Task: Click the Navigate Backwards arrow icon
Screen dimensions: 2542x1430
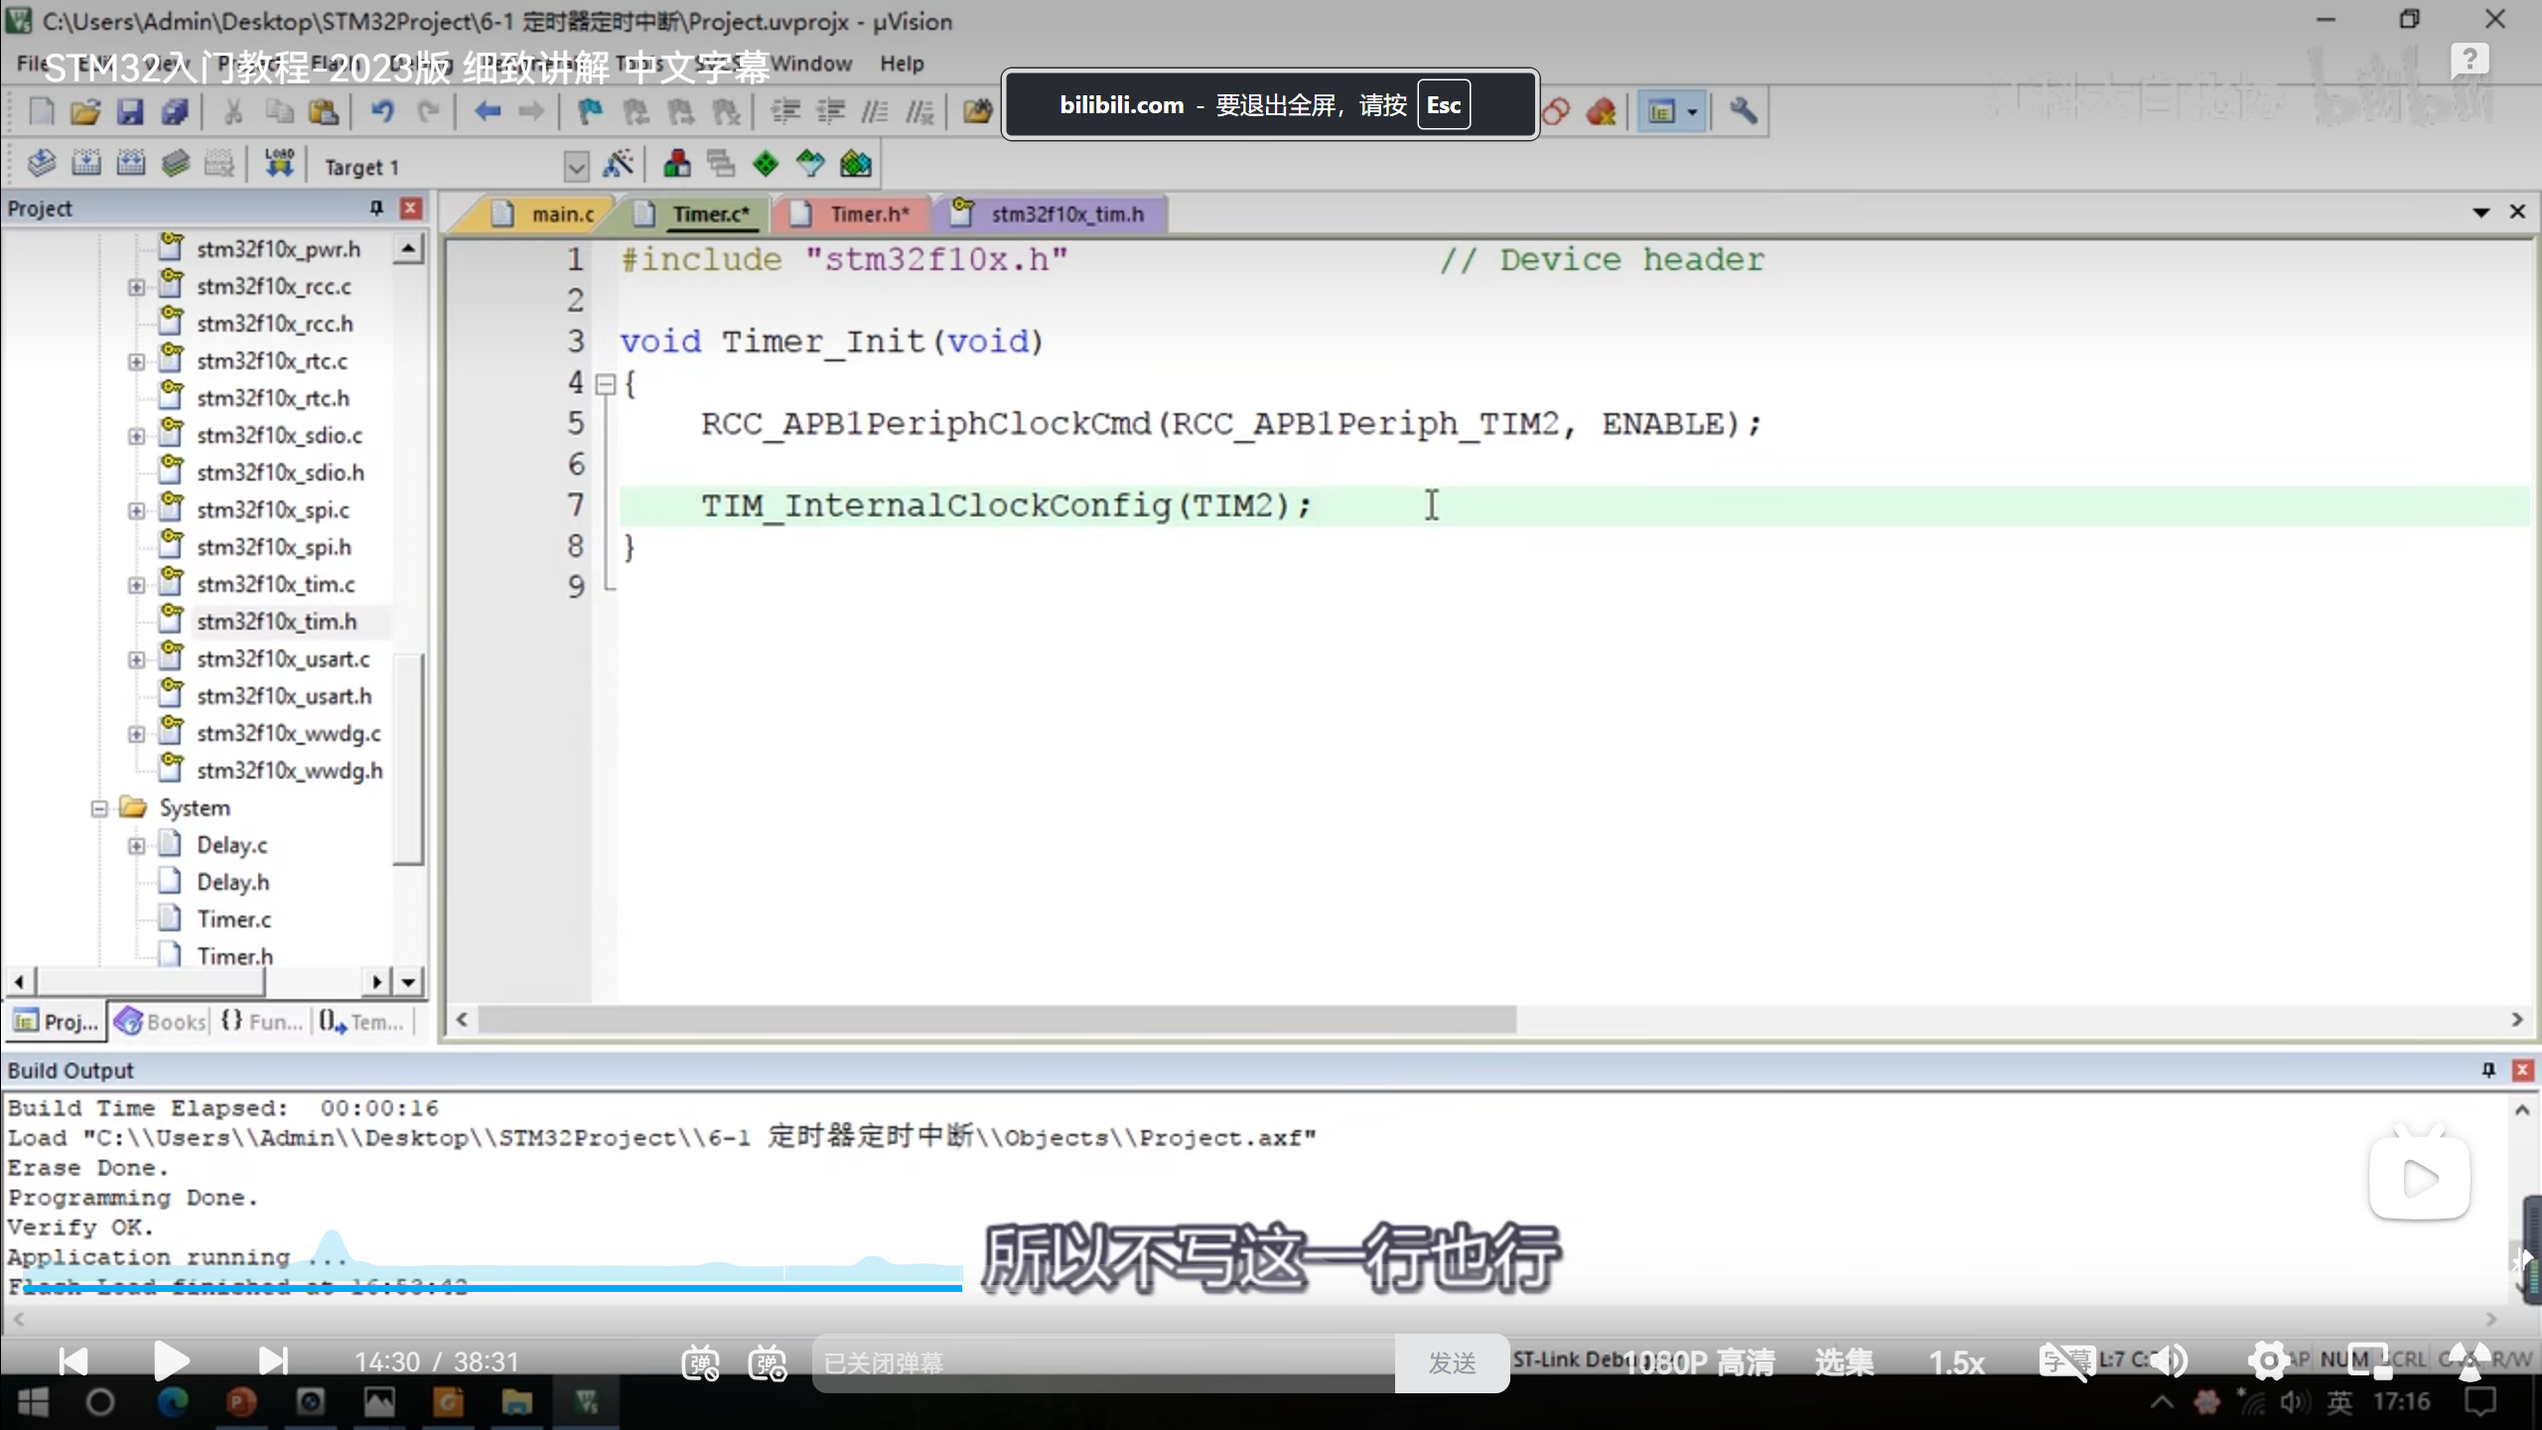Action: (x=487, y=112)
